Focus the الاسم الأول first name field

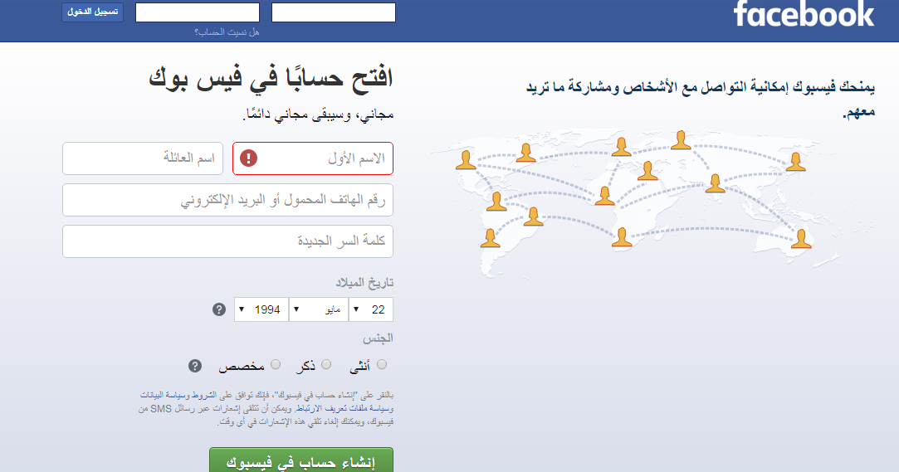[313, 158]
